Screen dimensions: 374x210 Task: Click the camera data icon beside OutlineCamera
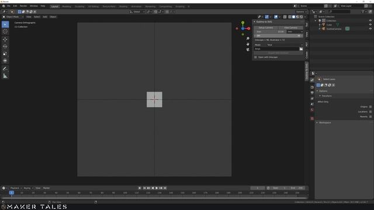pos(348,29)
